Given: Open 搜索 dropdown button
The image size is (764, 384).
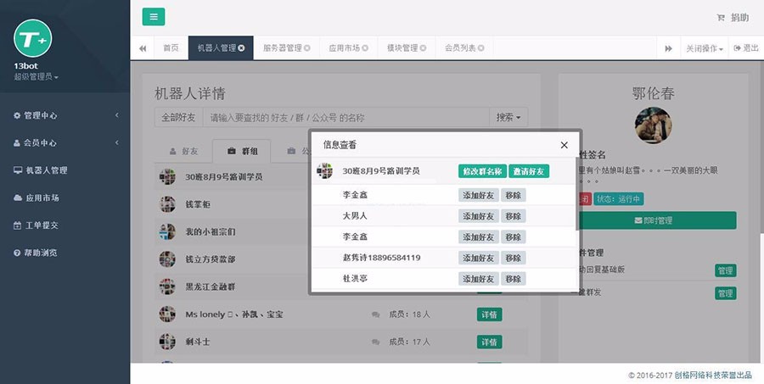Looking at the screenshot, I should click(x=508, y=117).
